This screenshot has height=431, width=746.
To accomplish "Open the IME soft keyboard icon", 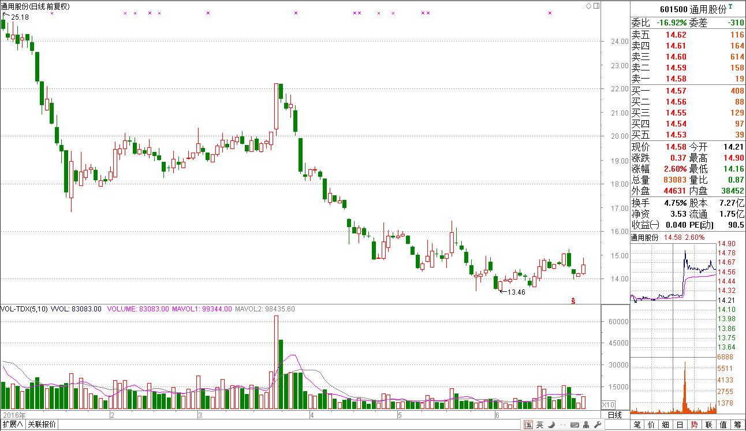I will [x=575, y=425].
